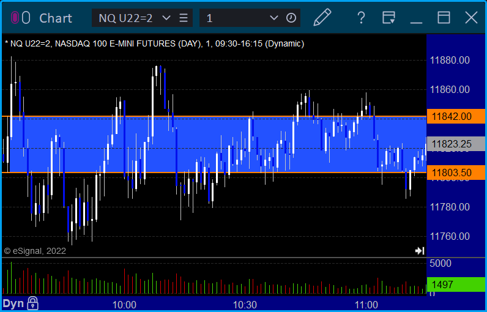Viewport: 487px width, 312px height.
Task: Select the 11842.00 orange price marker
Action: 456,116
